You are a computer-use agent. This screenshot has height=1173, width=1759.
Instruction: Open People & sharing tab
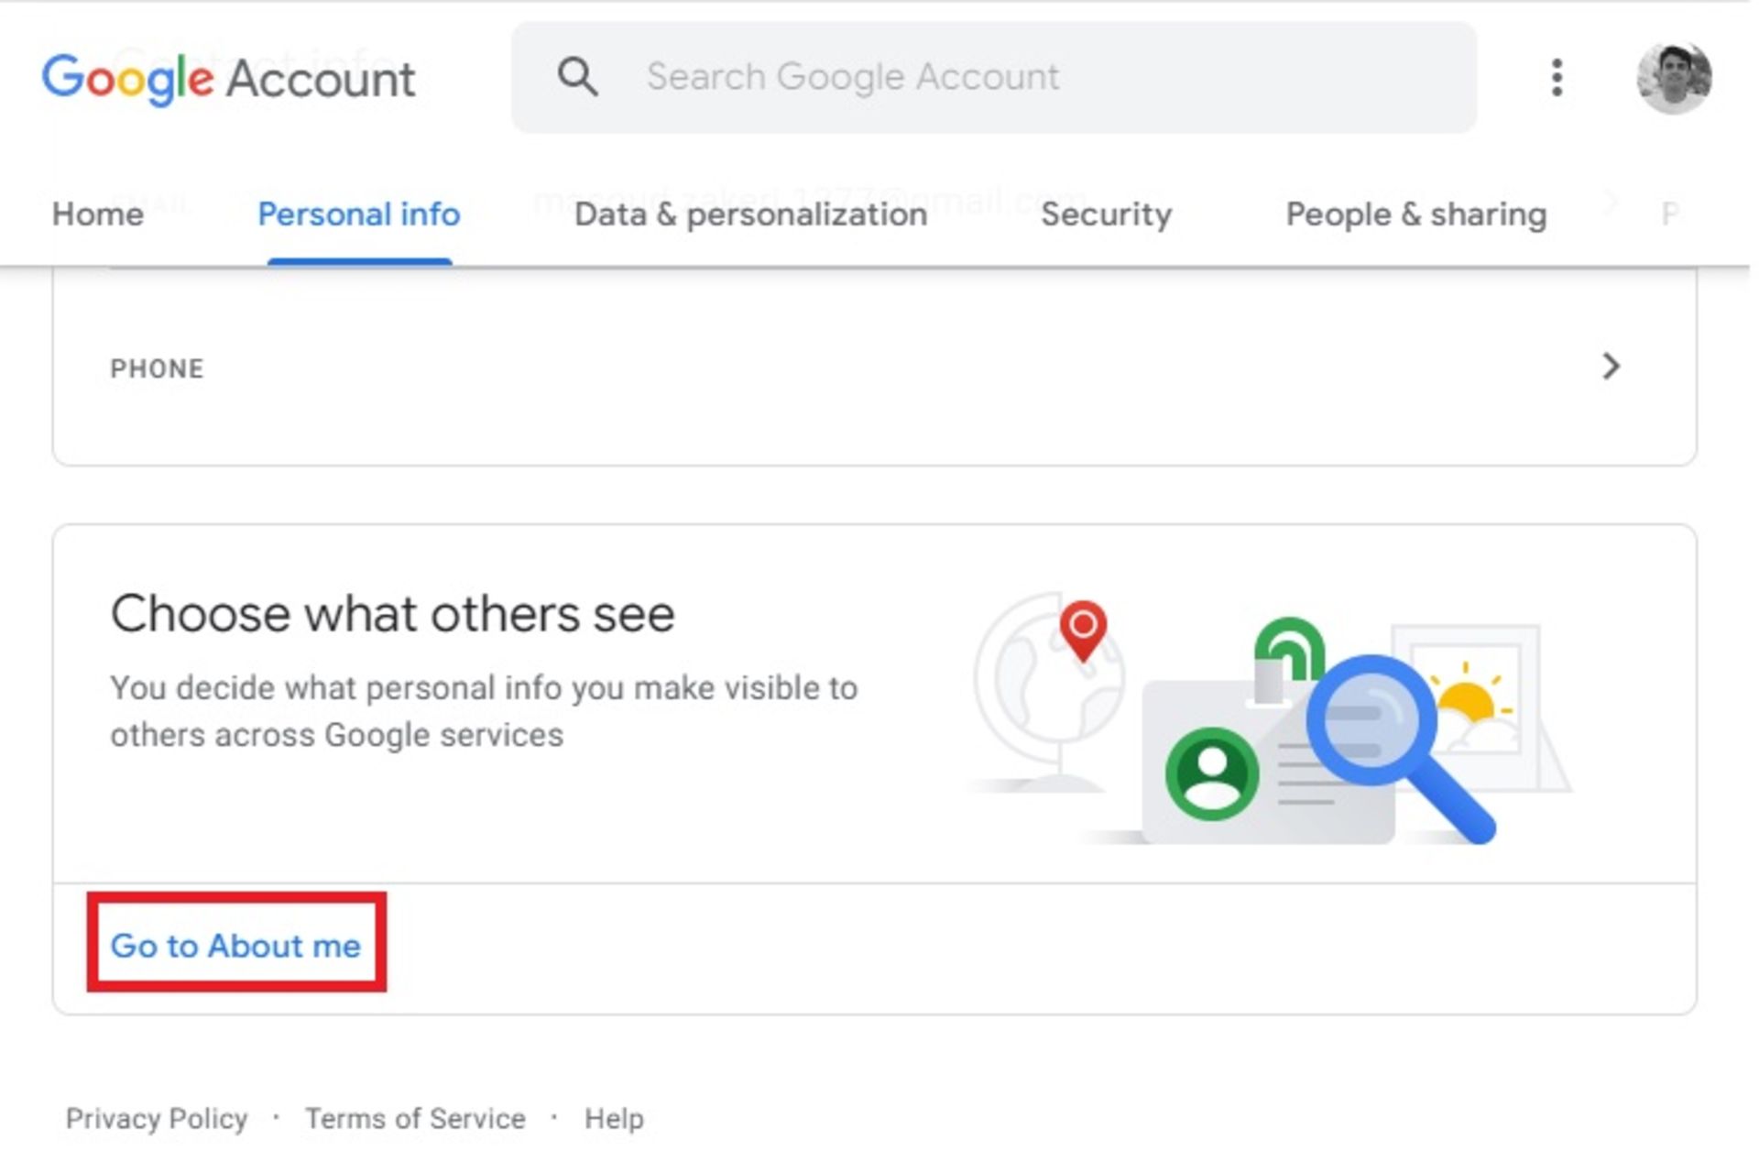click(1416, 214)
